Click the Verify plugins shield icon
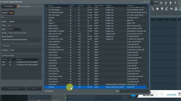This screenshot has width=181, height=101. (x=18, y=6)
